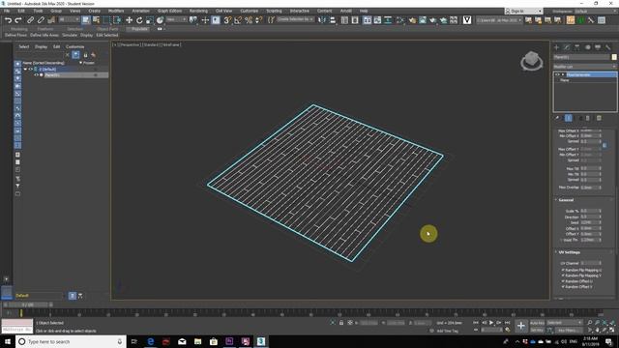Open the Customize menu
The image size is (619, 348).
point(250,11)
